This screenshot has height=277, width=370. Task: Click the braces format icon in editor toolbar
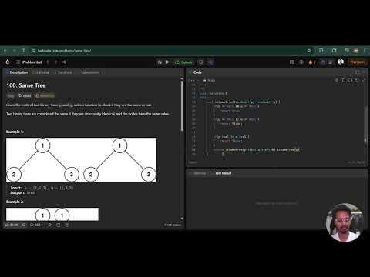351,80
